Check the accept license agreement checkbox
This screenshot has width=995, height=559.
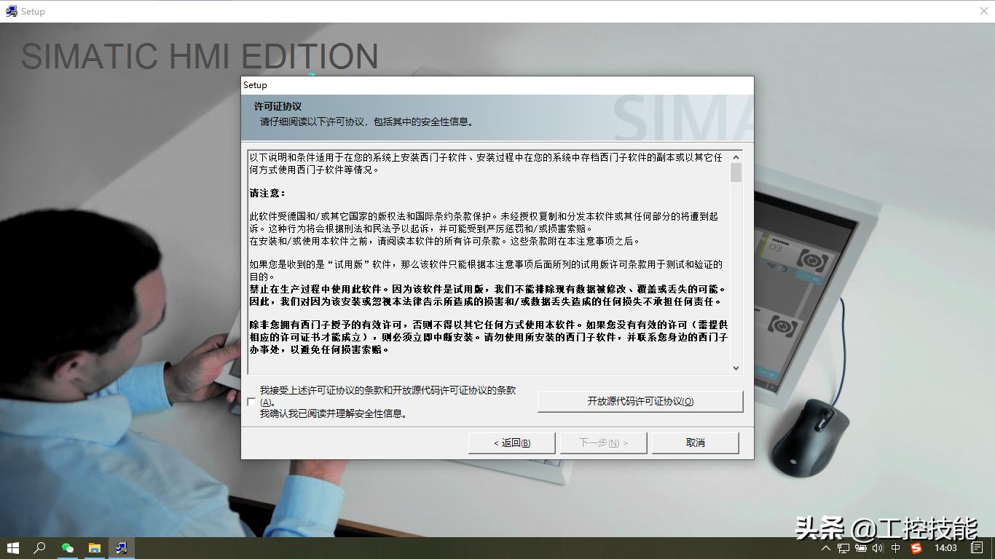(x=251, y=401)
